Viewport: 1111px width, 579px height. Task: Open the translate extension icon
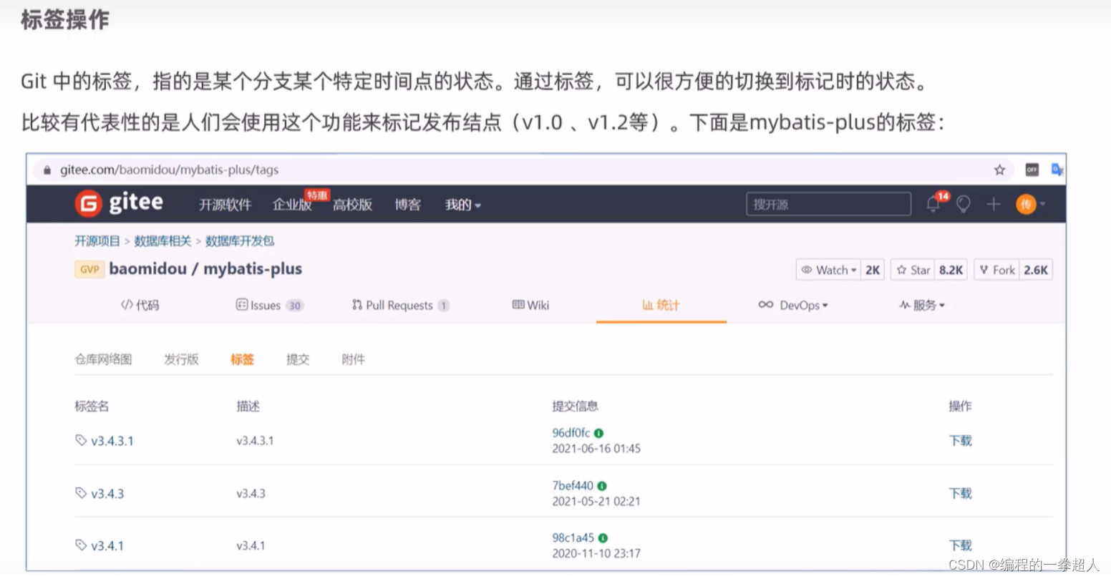tap(1057, 170)
